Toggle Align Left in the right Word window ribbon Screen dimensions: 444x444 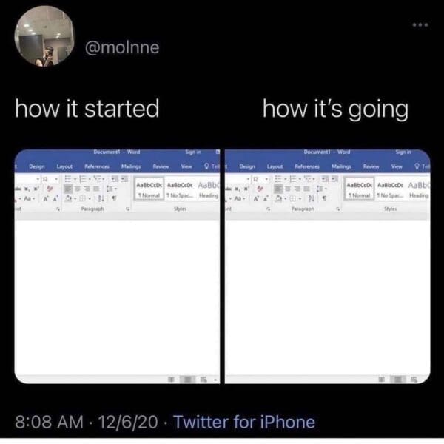[278, 188]
